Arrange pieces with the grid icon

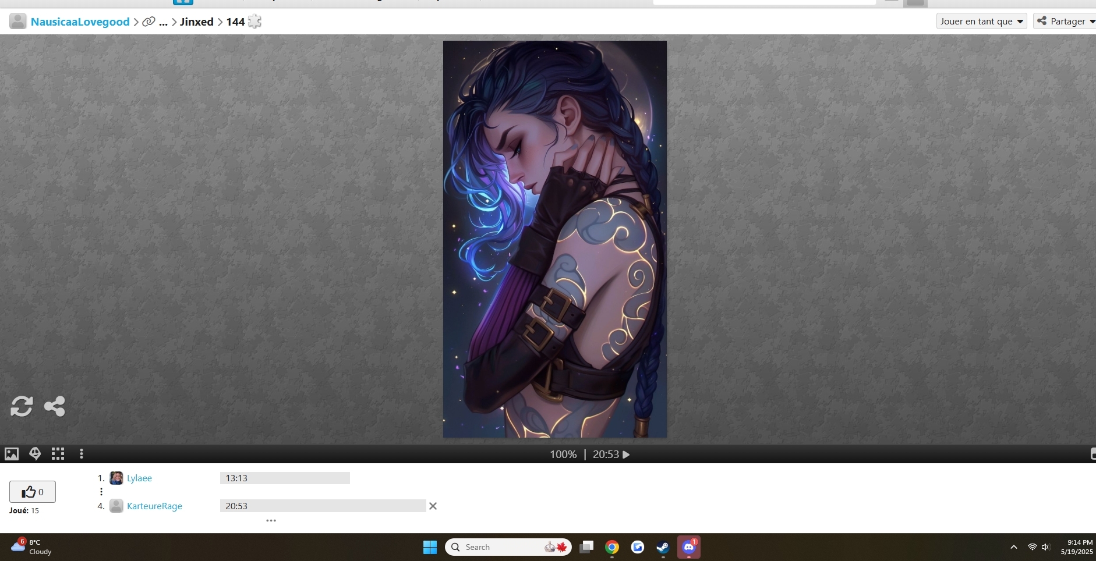tap(58, 454)
